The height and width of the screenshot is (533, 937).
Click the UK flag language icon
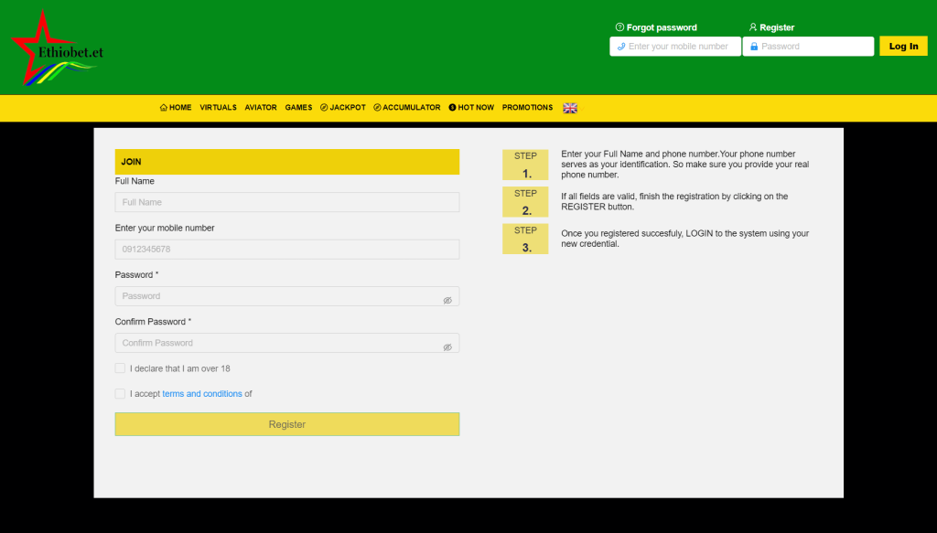pos(570,108)
